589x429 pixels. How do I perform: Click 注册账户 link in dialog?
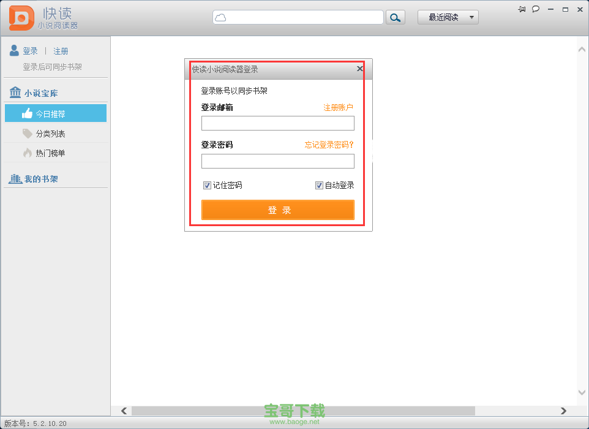click(x=338, y=107)
